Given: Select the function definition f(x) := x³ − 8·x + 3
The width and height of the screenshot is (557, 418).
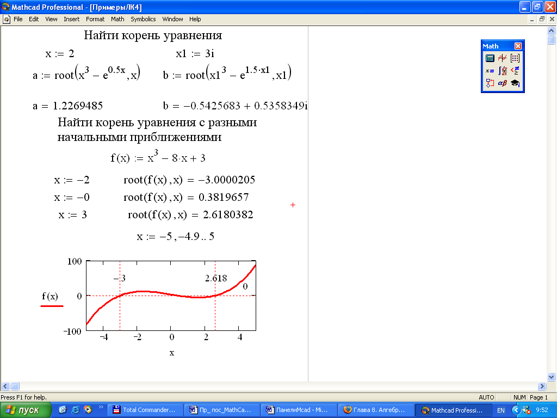Looking at the screenshot, I should (x=158, y=156).
